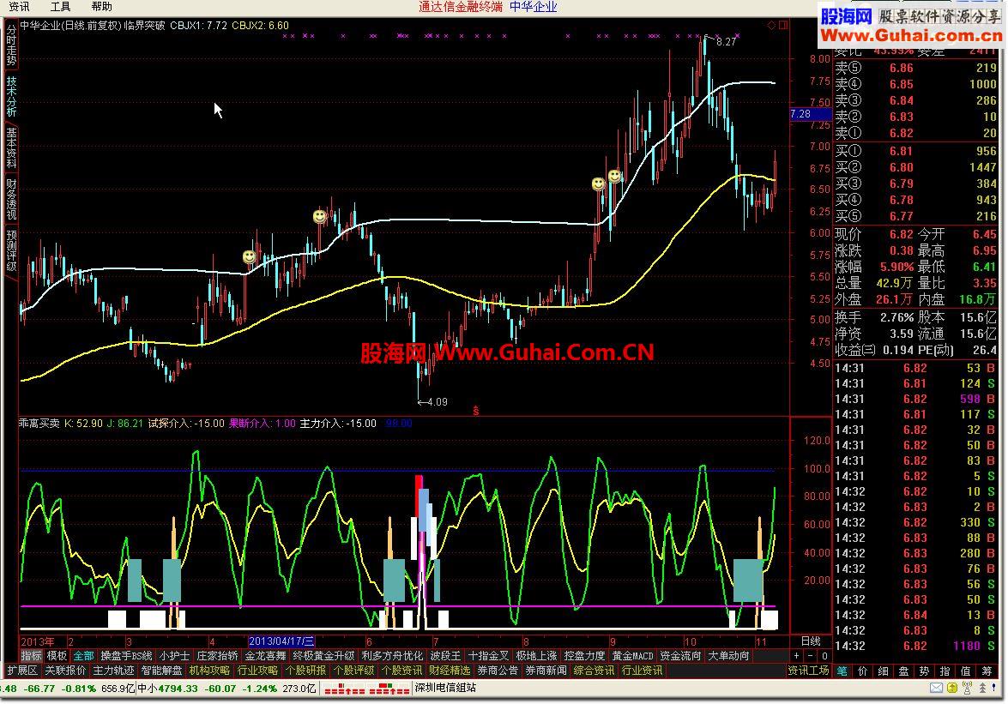This screenshot has width=1008, height=704.
Task: Click the up-down arrows icon in the status bar
Action: 983,688
